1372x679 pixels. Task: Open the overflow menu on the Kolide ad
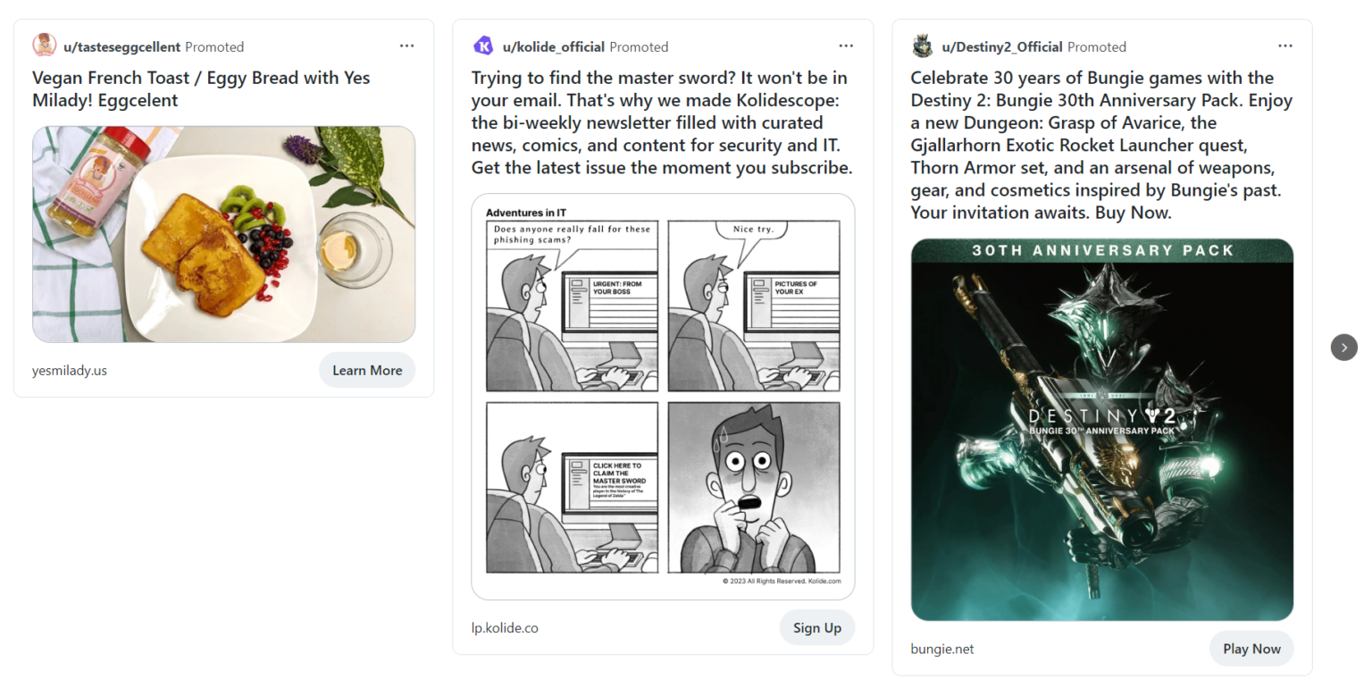846,45
